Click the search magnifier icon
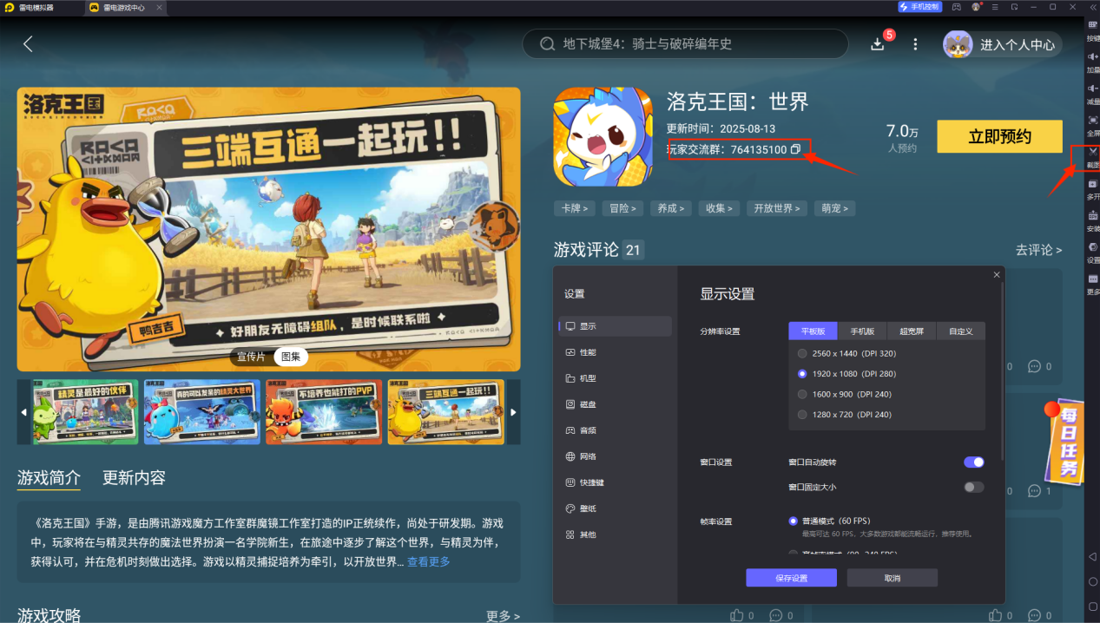The width and height of the screenshot is (1100, 623). [x=547, y=44]
